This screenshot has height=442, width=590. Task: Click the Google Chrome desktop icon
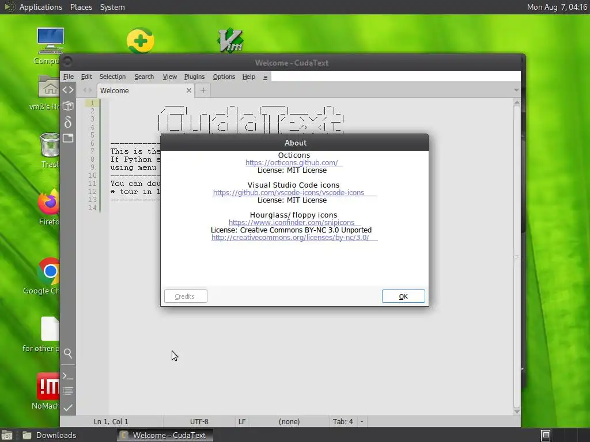click(x=49, y=271)
